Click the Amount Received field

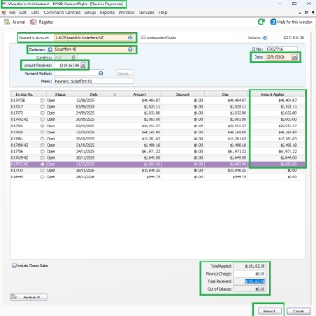coord(67,66)
